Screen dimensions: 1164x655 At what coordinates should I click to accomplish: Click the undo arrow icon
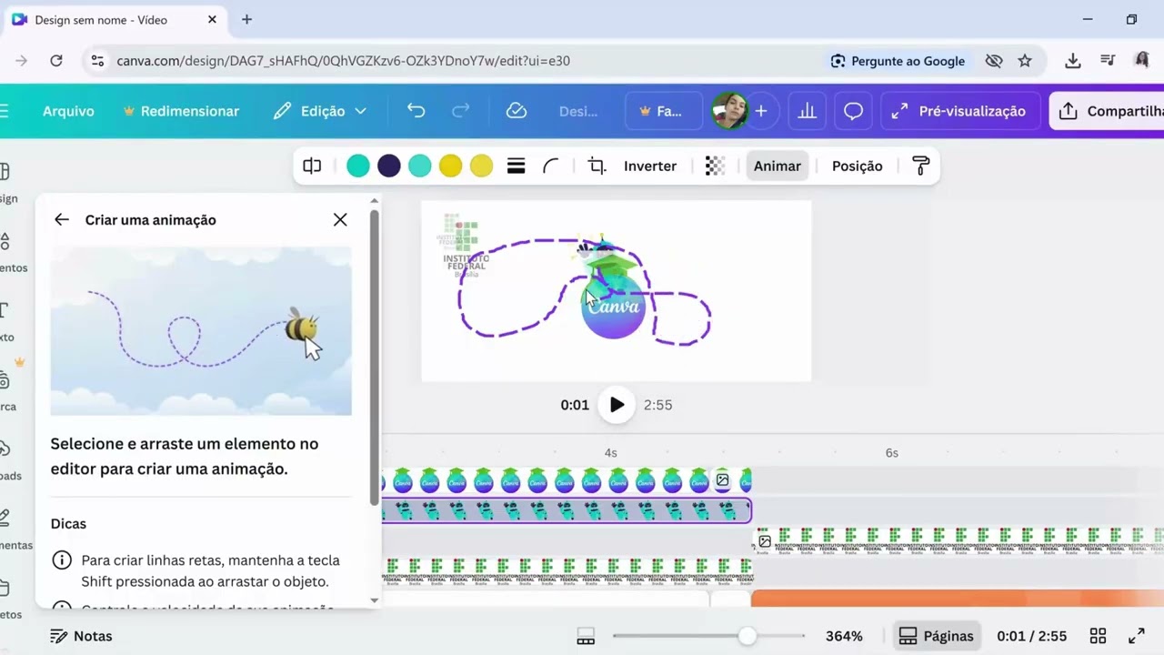[x=416, y=111]
